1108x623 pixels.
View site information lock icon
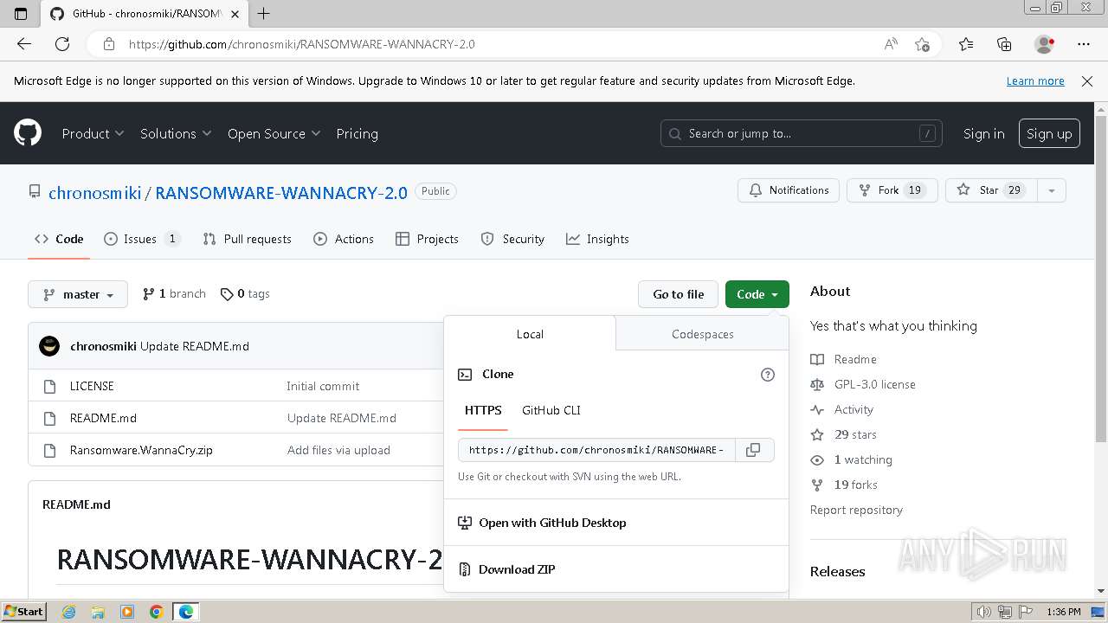(109, 44)
